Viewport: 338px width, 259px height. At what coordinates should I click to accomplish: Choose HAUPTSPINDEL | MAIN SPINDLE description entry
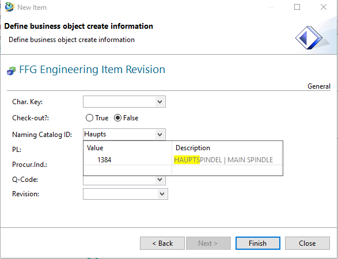click(x=223, y=160)
